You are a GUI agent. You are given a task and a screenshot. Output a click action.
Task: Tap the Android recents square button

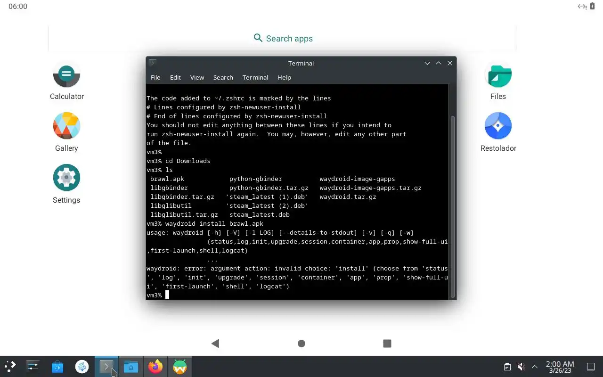(x=387, y=344)
